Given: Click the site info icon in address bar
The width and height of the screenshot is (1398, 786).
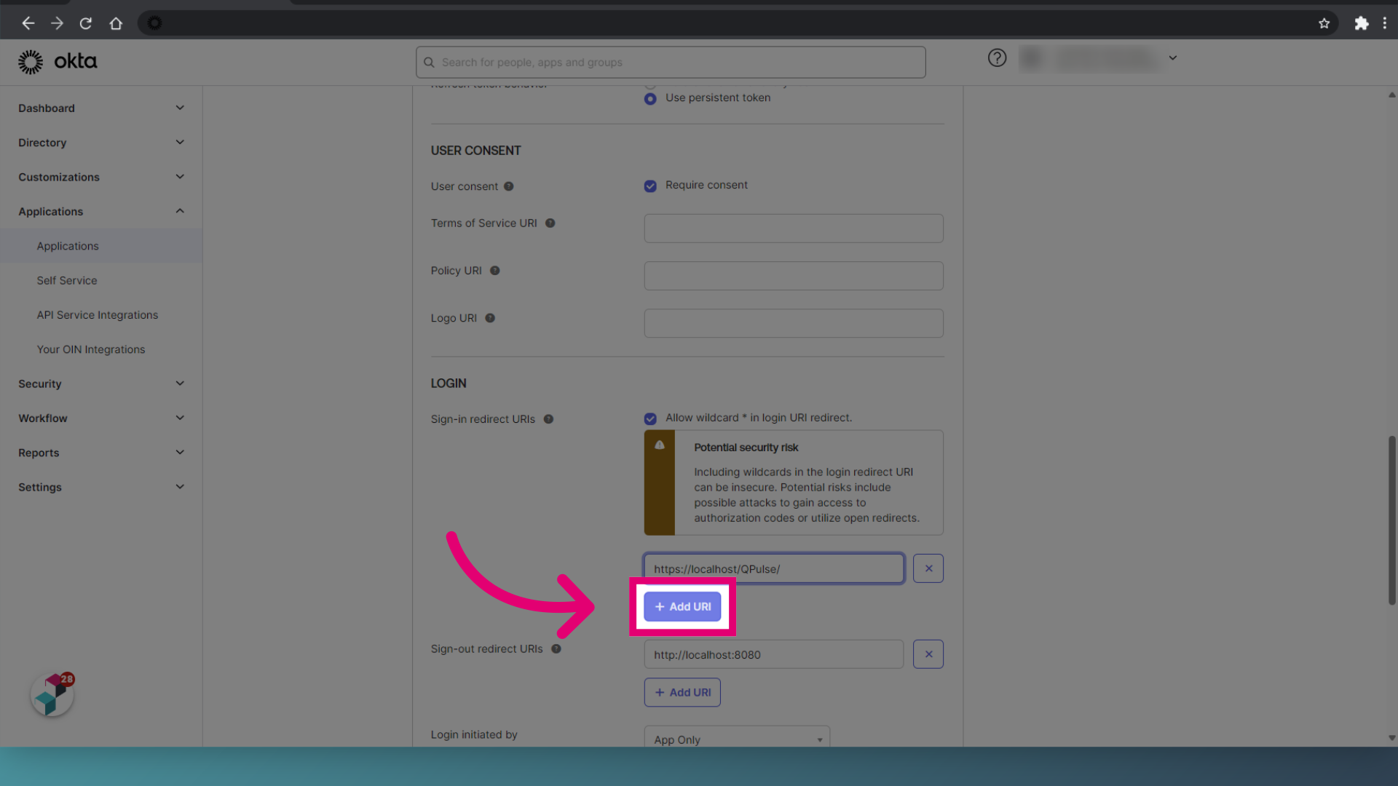Looking at the screenshot, I should [154, 23].
